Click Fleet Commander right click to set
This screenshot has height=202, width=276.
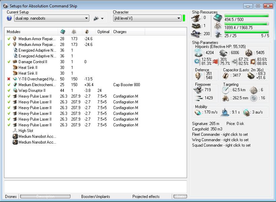pyautogui.click(x=220, y=134)
